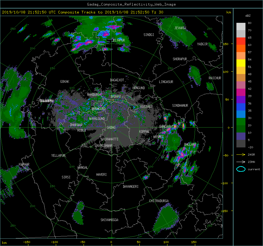Click the BIJAPUR city label
Screen dimensions: 263x246
point(119,40)
